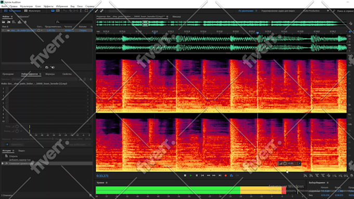Move playhead to next marker
354x199 pixels.
click(220, 175)
